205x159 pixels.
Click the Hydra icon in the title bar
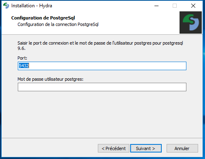tap(6, 6)
